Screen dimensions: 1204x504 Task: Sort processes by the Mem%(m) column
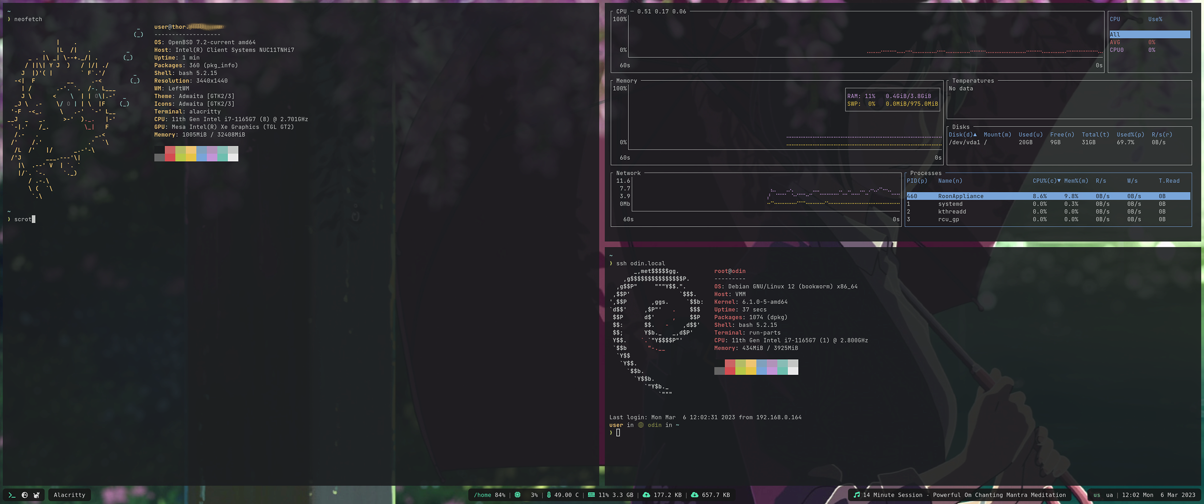[x=1076, y=181]
